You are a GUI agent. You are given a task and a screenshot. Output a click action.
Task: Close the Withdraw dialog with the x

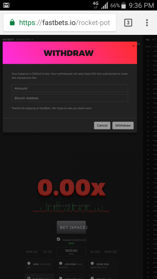pos(133,46)
